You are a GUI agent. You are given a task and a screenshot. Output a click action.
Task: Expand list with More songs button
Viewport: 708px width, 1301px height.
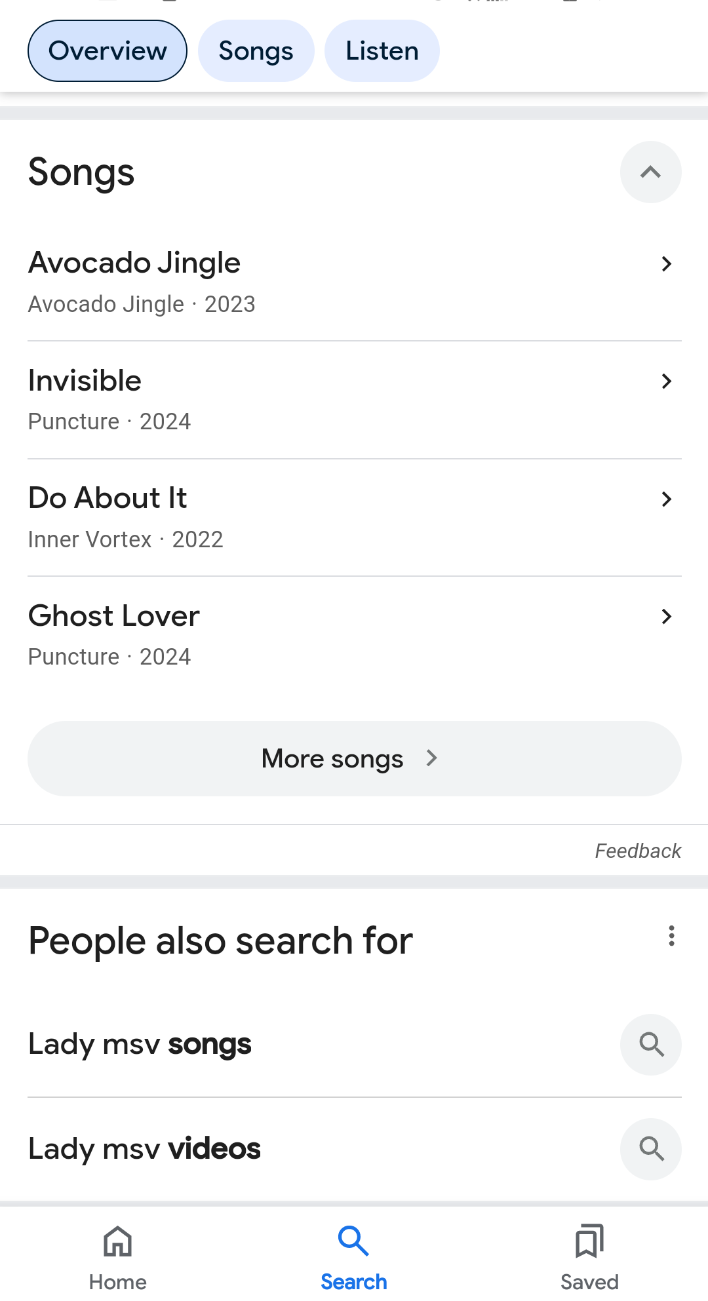click(x=354, y=759)
